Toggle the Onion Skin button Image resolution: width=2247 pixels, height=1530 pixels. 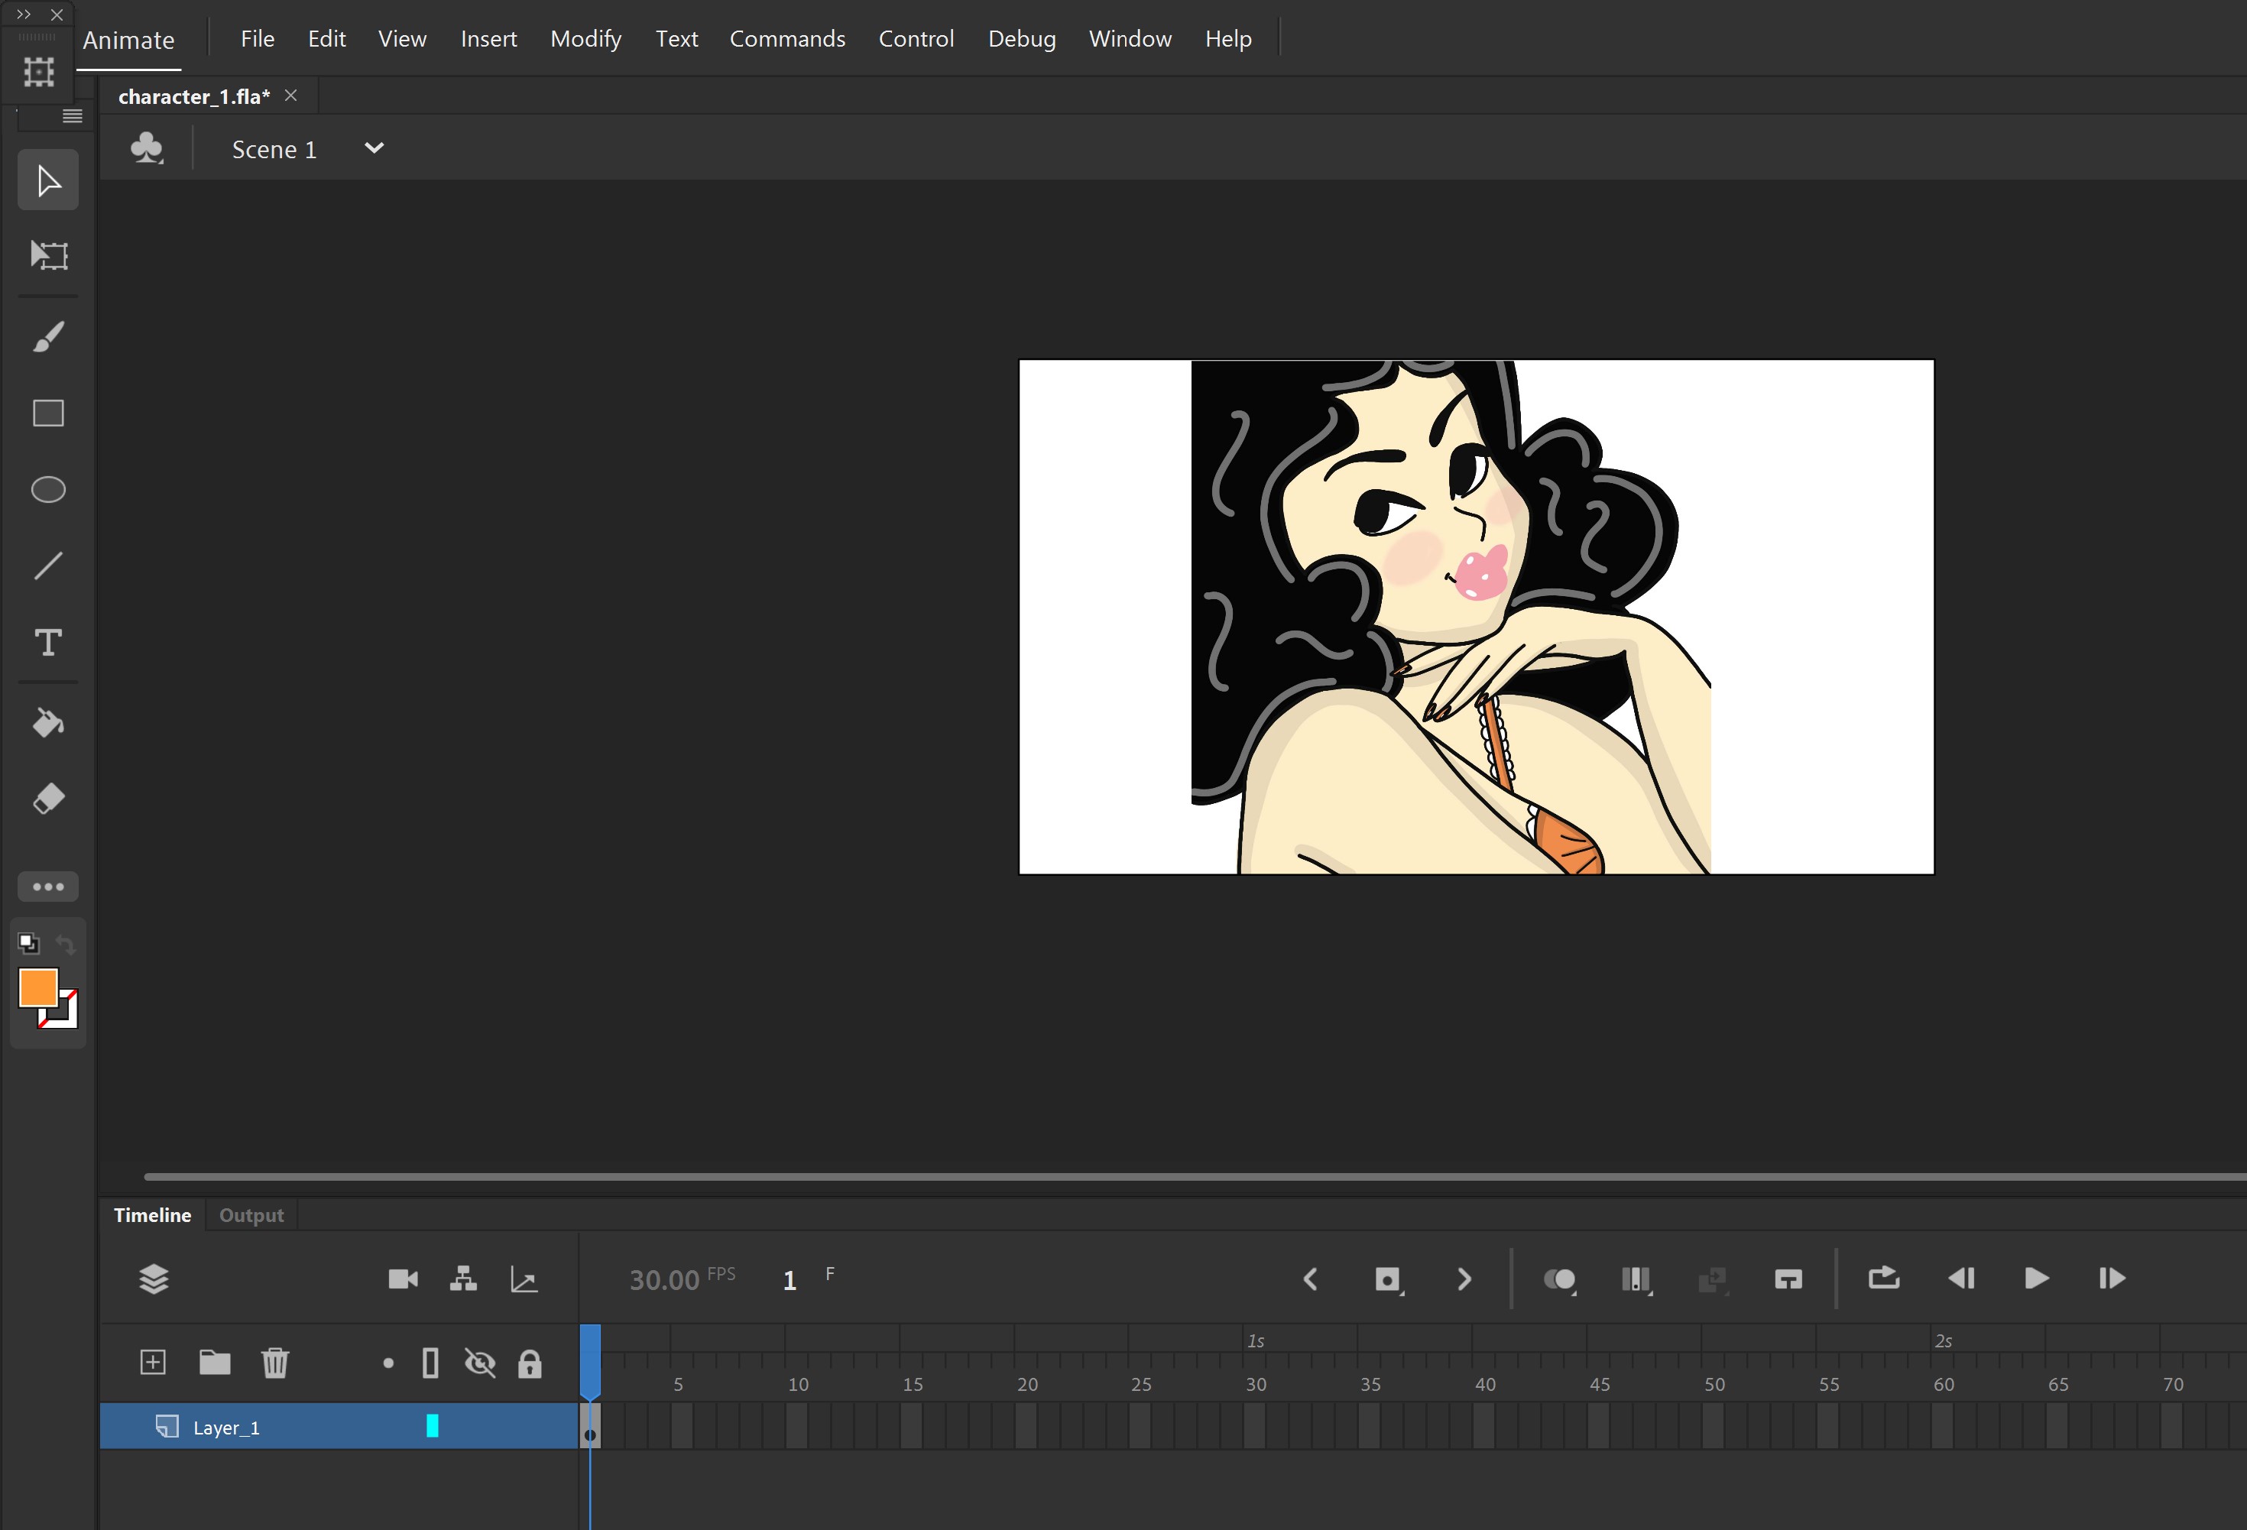1558,1279
